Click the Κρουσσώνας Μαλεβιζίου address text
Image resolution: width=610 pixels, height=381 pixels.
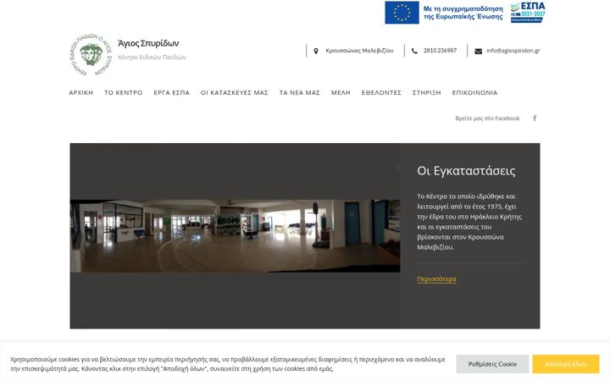tap(359, 51)
